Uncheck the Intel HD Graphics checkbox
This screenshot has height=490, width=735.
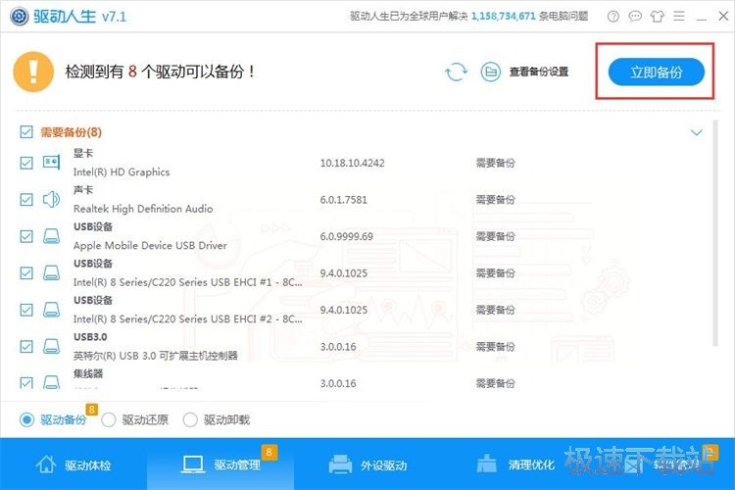26,163
